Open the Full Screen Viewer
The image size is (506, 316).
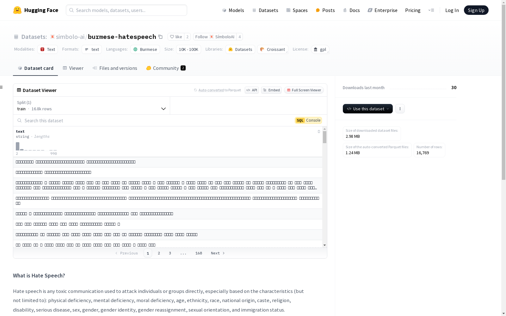tap(304, 90)
